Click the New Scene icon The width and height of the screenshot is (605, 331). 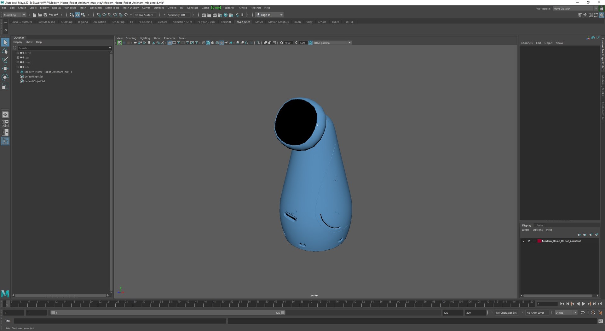coord(34,15)
